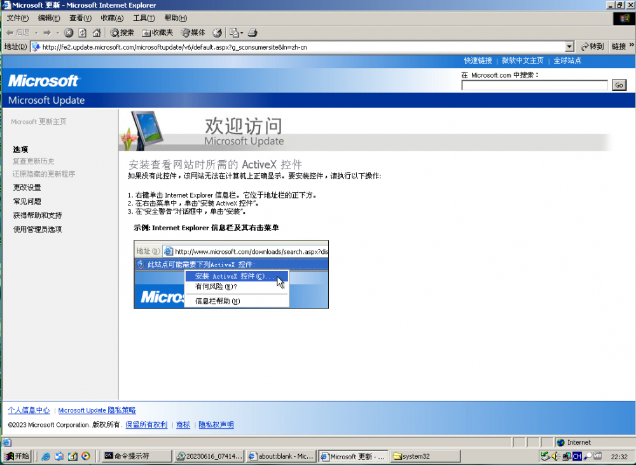Click the page icon in status bar
Viewport: 636px width, 465px height.
click(x=7, y=442)
